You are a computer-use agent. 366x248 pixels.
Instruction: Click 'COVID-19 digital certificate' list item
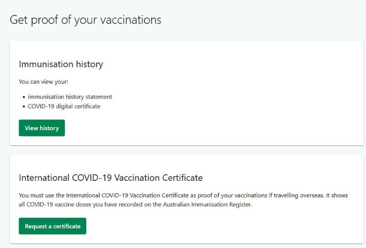click(x=63, y=106)
